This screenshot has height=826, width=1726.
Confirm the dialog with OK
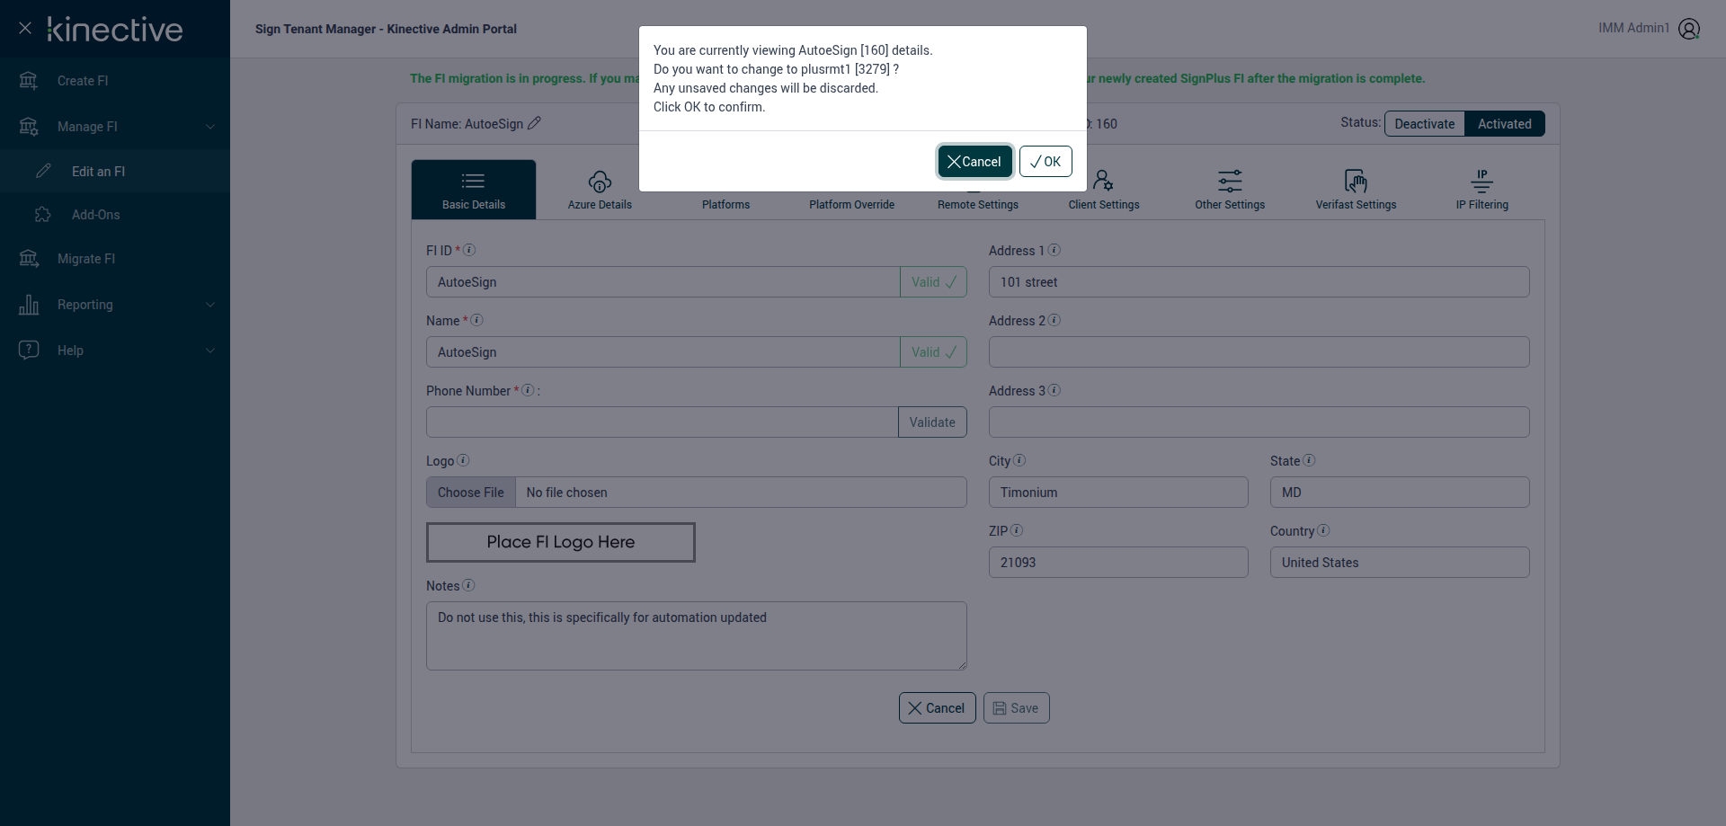pyautogui.click(x=1045, y=162)
